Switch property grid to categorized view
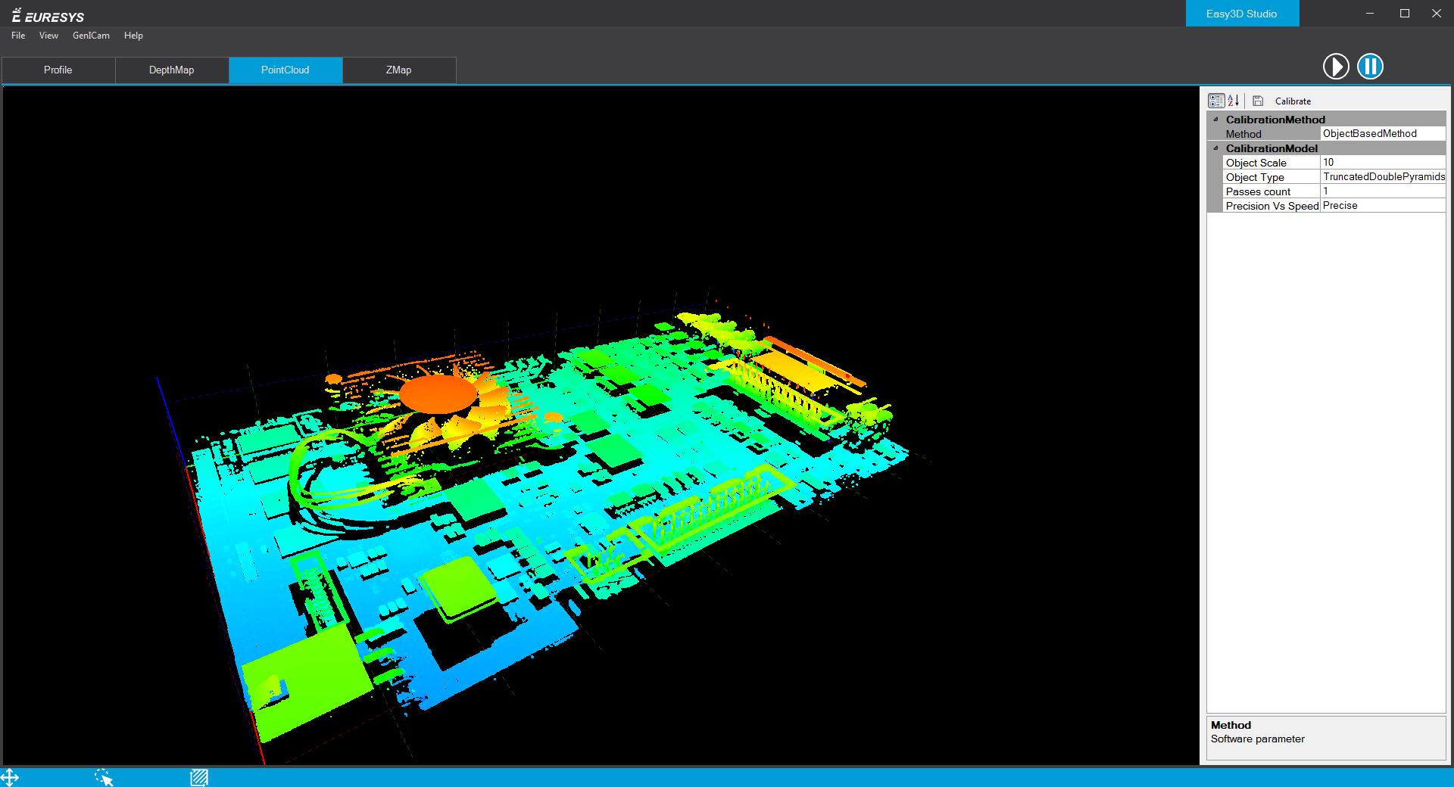Screen dimensions: 1454x787 coord(1216,100)
